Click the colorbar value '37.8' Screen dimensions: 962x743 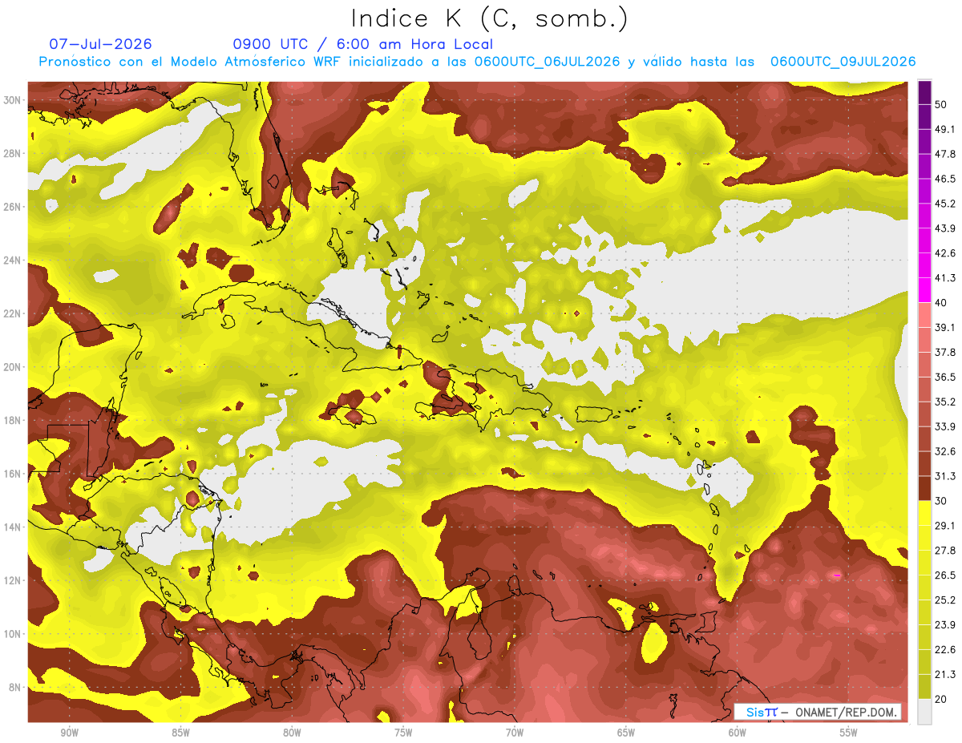pos(946,353)
